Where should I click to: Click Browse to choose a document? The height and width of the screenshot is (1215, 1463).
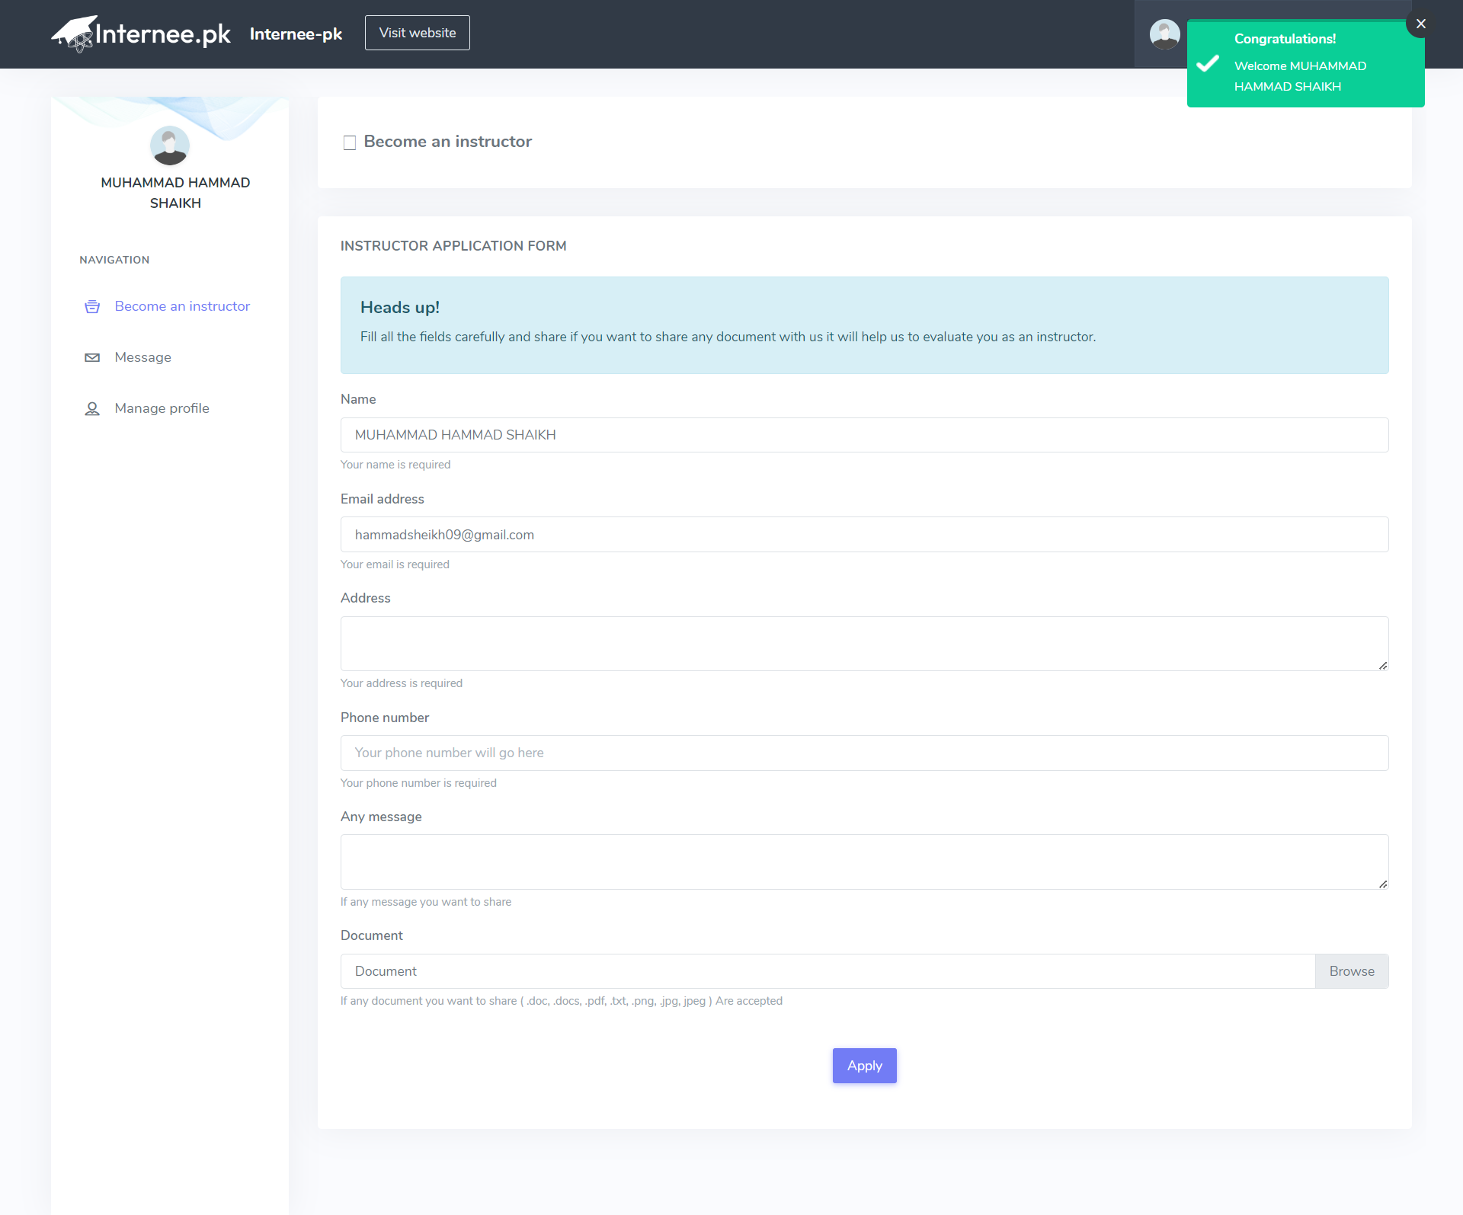coord(1351,970)
